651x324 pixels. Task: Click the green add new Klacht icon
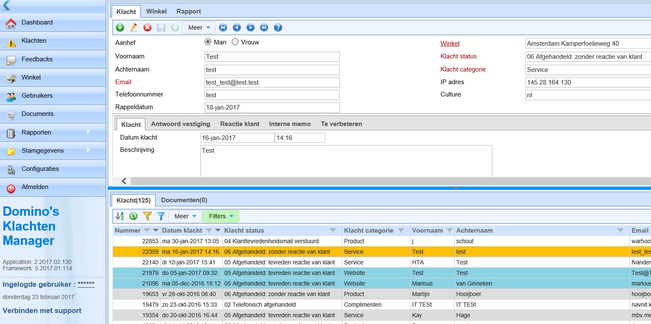(120, 27)
